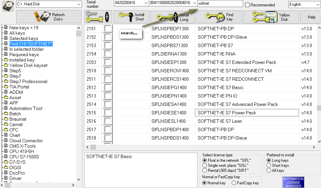
Task: Click the key table vertical scrollbar thumb
Action: point(319,108)
